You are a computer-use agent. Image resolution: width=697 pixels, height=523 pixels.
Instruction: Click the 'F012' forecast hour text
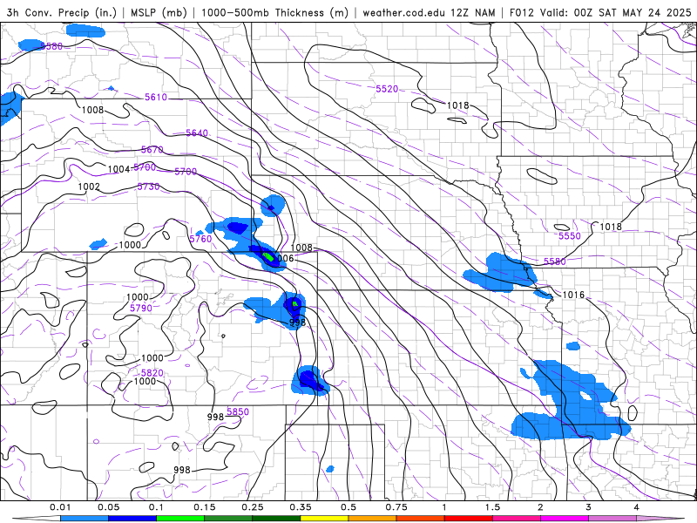pyautogui.click(x=522, y=12)
